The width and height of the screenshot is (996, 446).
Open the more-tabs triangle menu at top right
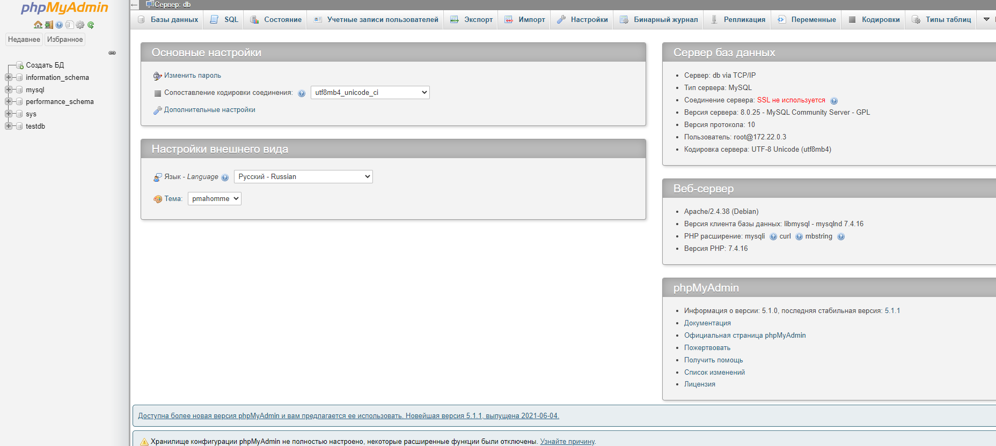986,19
